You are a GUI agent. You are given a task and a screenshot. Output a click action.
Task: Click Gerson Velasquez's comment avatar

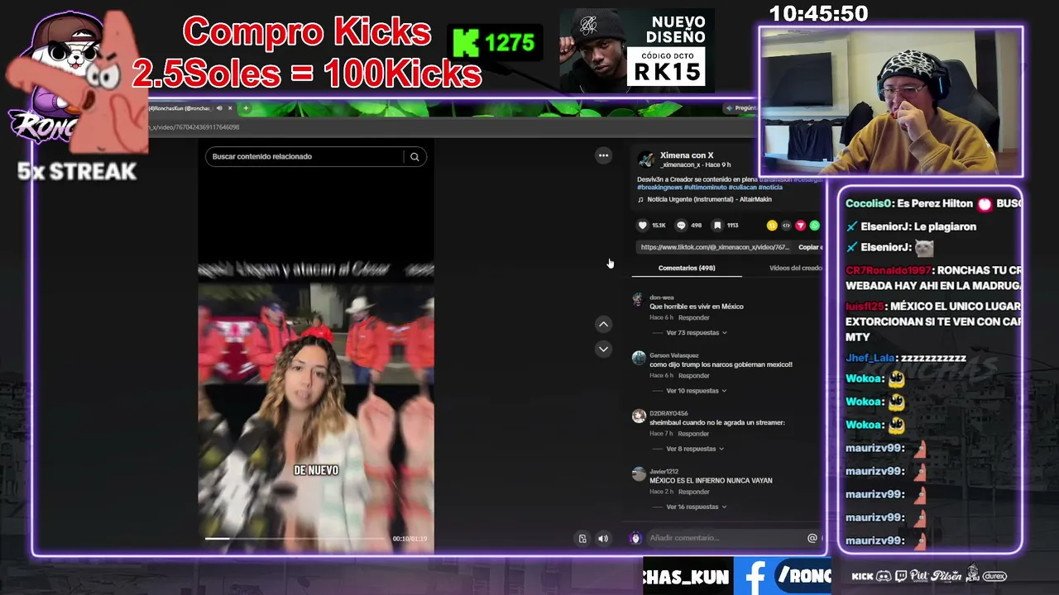click(638, 358)
